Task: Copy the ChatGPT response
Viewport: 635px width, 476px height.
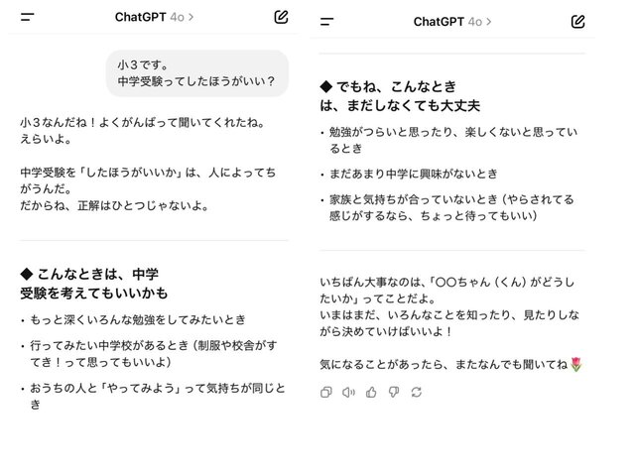Action: click(326, 392)
